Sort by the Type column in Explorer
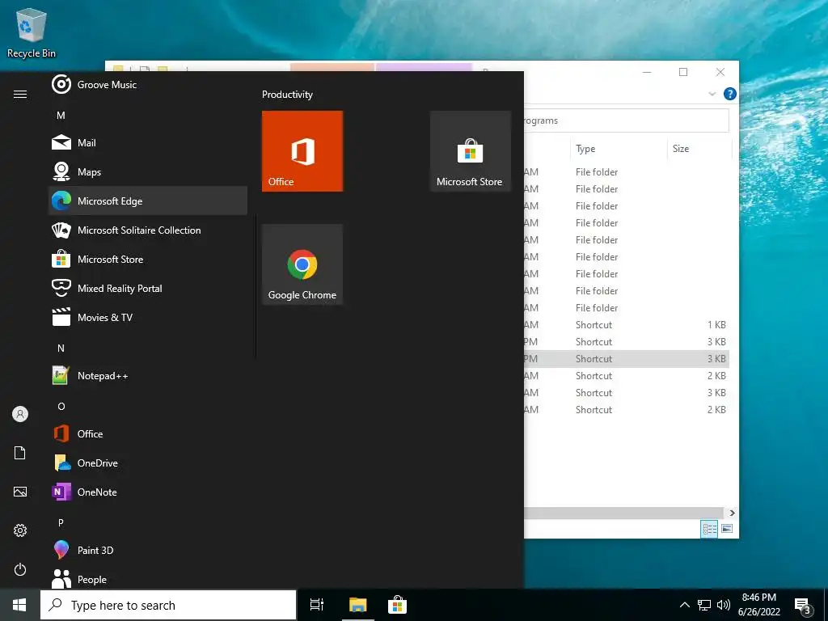Screen dimensions: 828x621 (618, 149)
